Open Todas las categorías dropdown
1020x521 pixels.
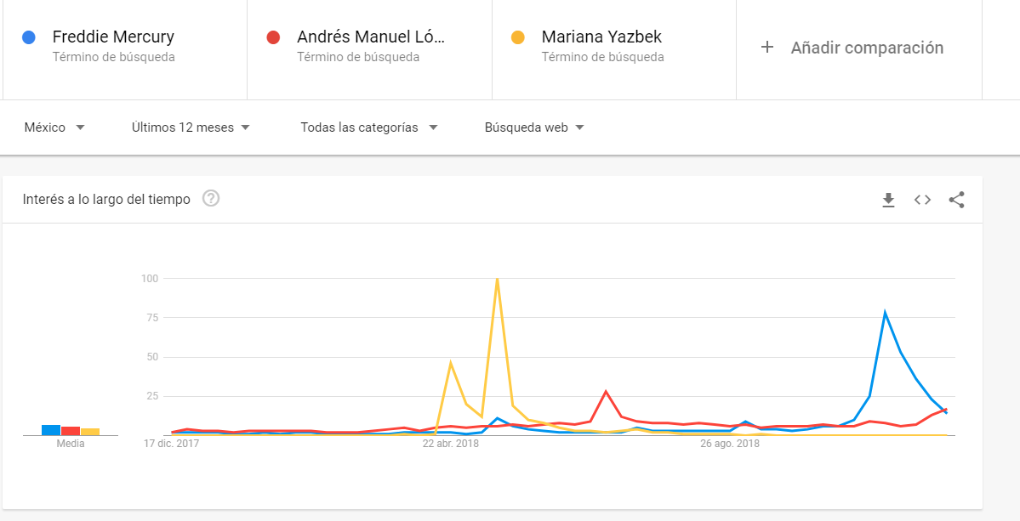click(x=368, y=127)
